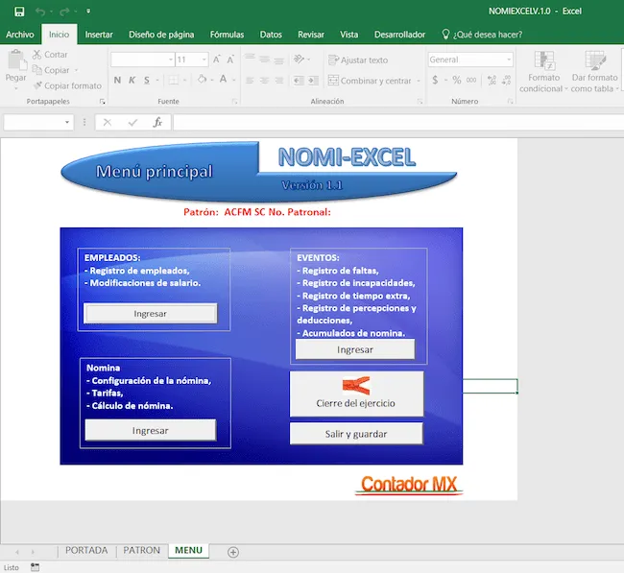
Task: Expand the Copiar dropdown arrow
Action: coord(76,70)
